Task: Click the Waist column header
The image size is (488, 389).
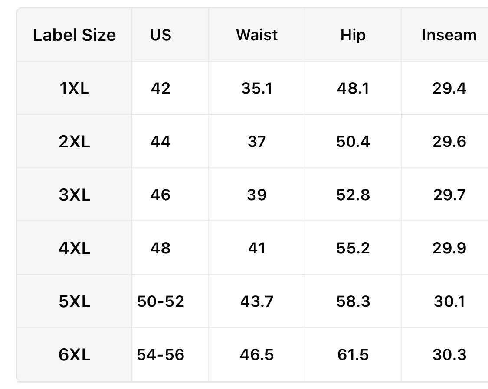Action: [257, 35]
